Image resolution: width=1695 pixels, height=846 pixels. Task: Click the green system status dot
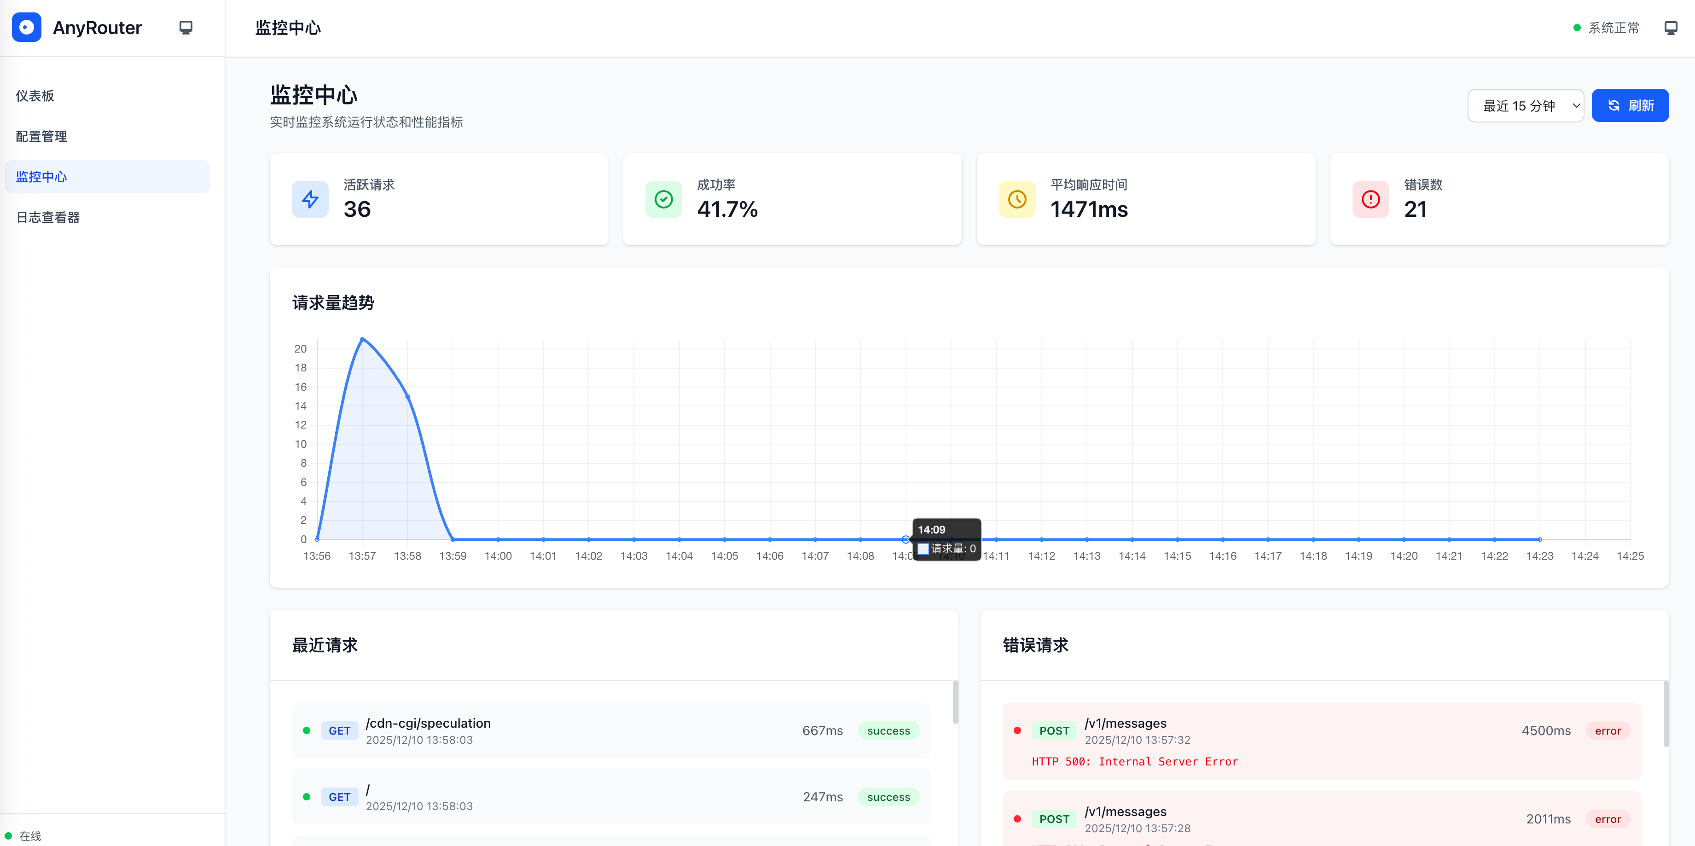click(x=1577, y=28)
